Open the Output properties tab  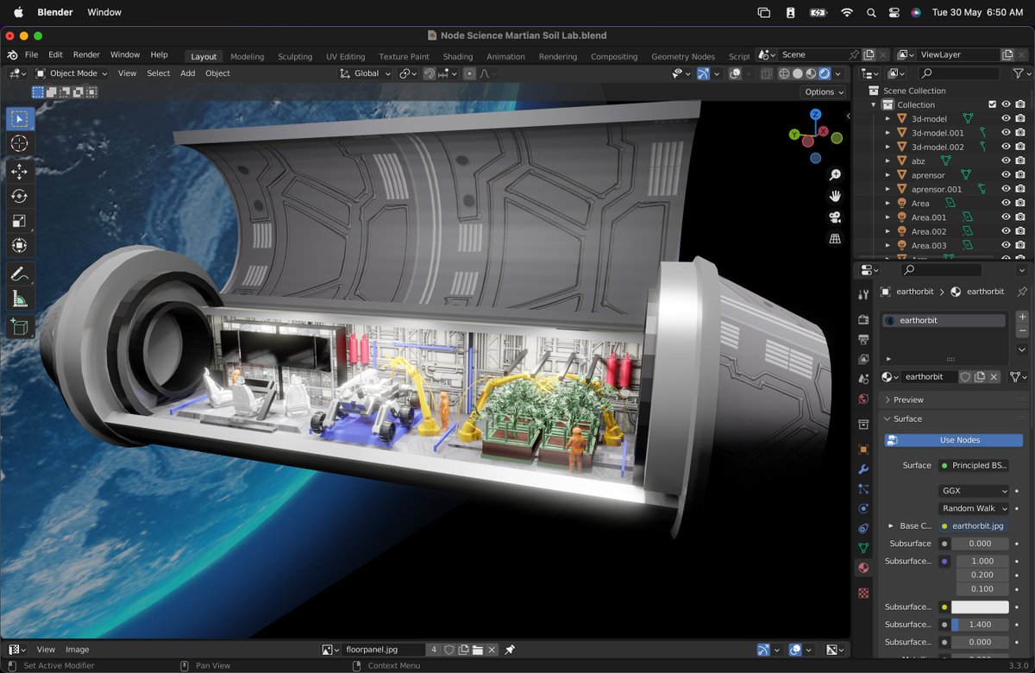(x=863, y=339)
